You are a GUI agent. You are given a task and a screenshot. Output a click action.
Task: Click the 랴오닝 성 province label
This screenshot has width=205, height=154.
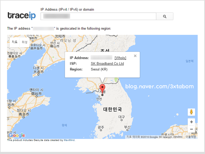click(x=68, y=40)
